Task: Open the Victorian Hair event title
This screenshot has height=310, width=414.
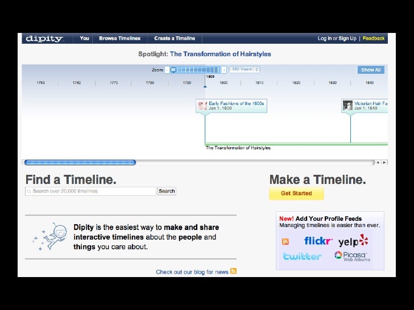Action: 371,103
